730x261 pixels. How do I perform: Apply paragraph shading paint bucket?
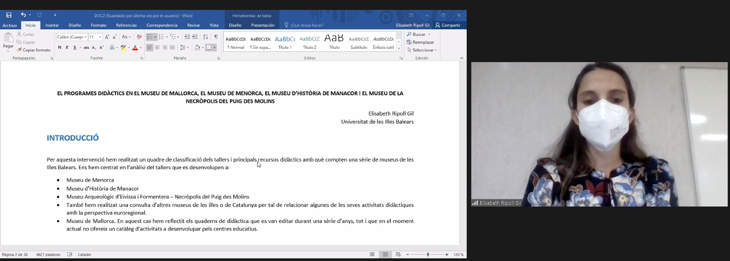click(197, 48)
